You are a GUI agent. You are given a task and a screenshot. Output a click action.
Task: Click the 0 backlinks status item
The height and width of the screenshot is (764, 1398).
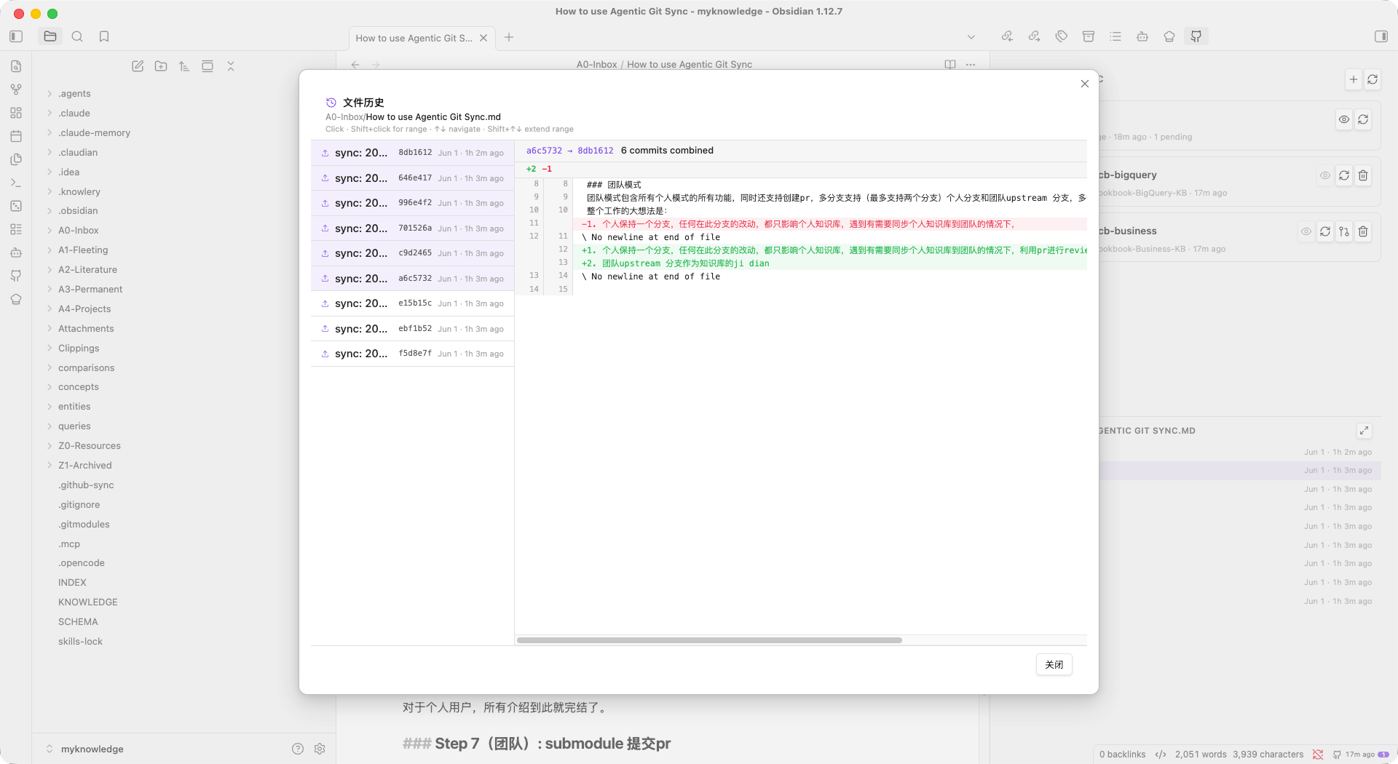(1122, 755)
